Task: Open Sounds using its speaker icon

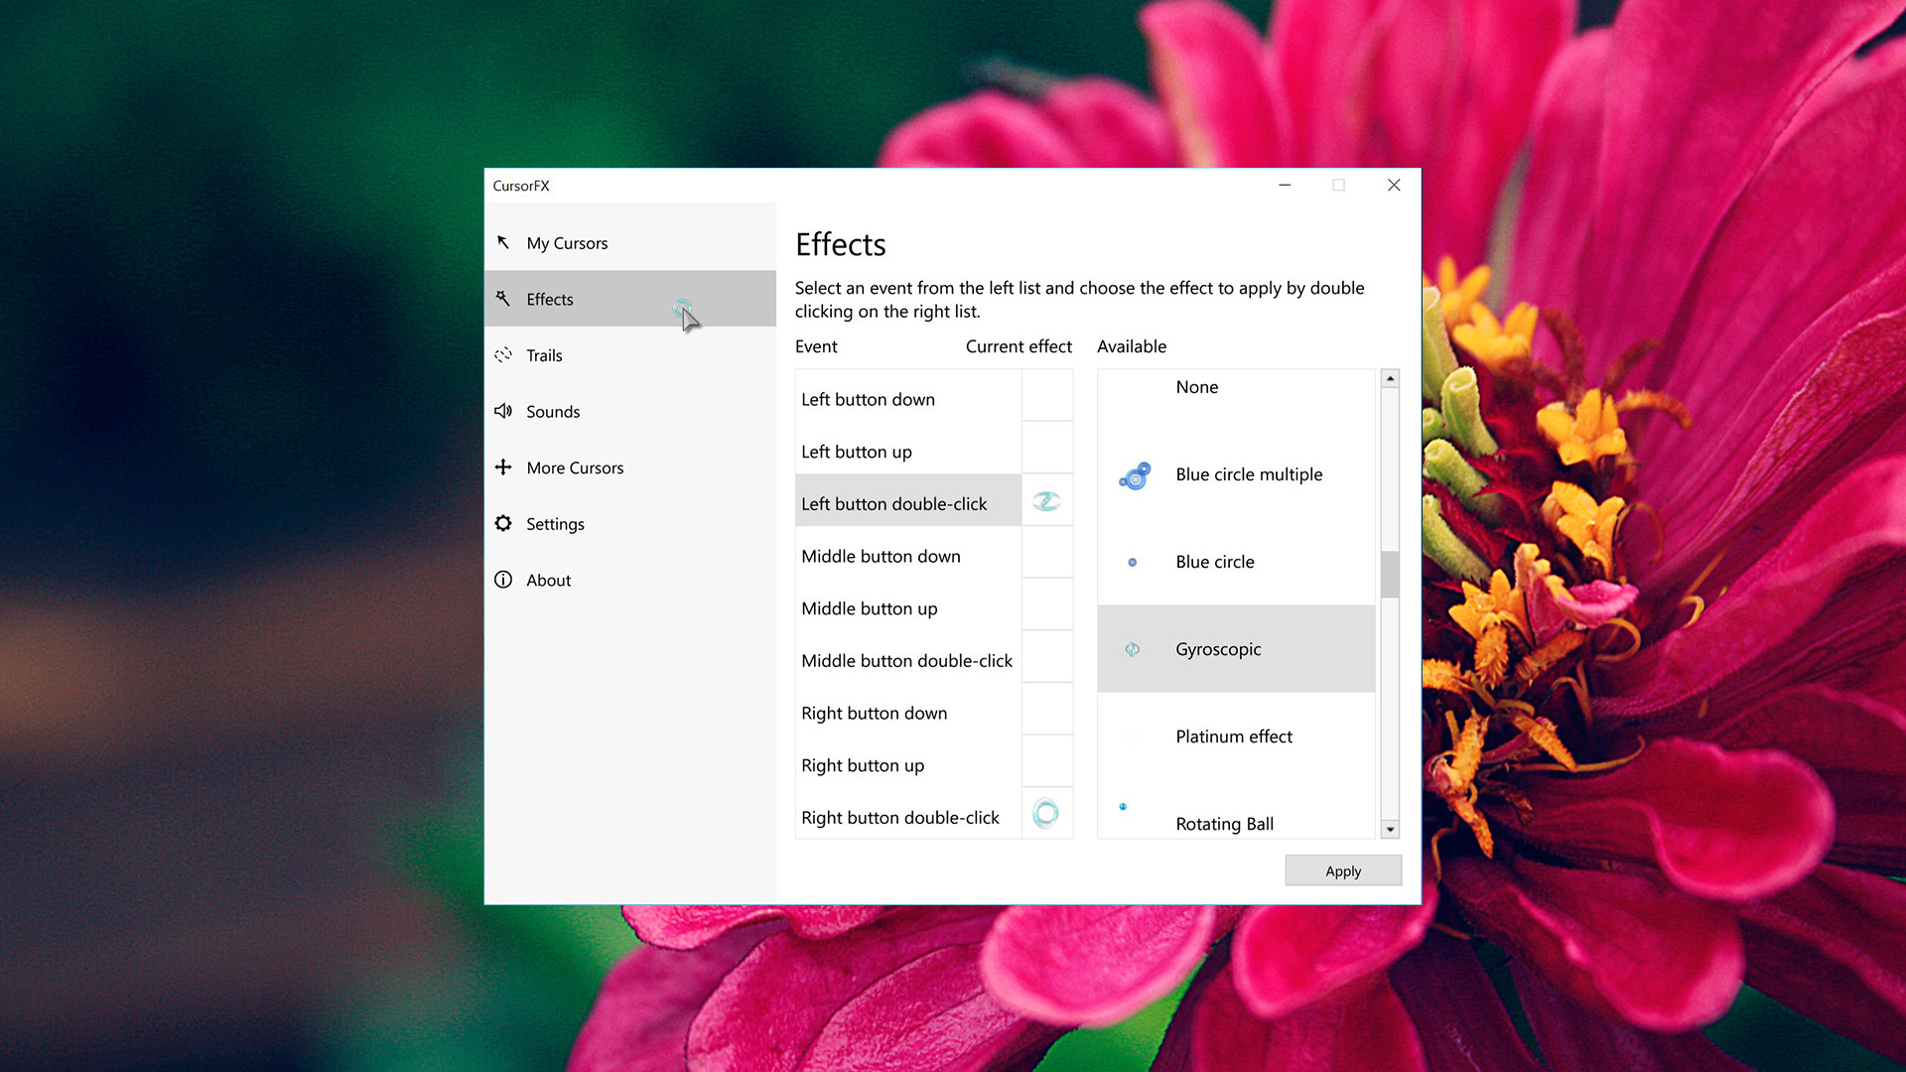Action: tap(503, 411)
